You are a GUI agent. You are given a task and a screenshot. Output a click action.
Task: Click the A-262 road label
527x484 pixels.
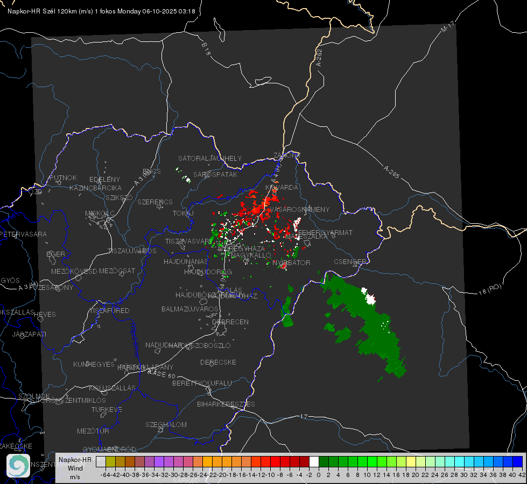319,58
